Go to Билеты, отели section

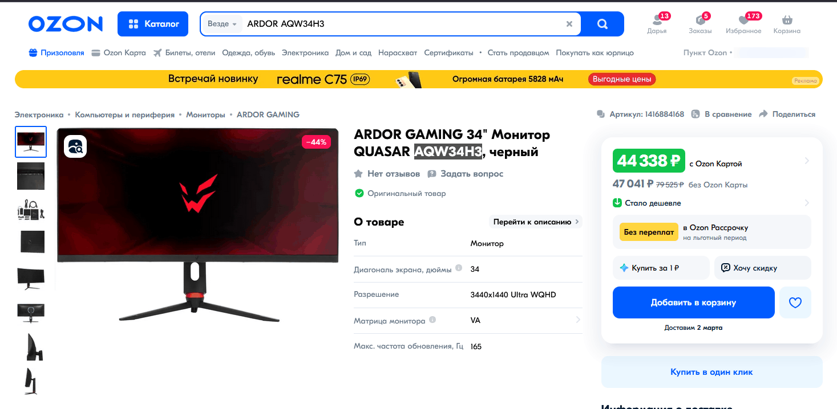[184, 52]
